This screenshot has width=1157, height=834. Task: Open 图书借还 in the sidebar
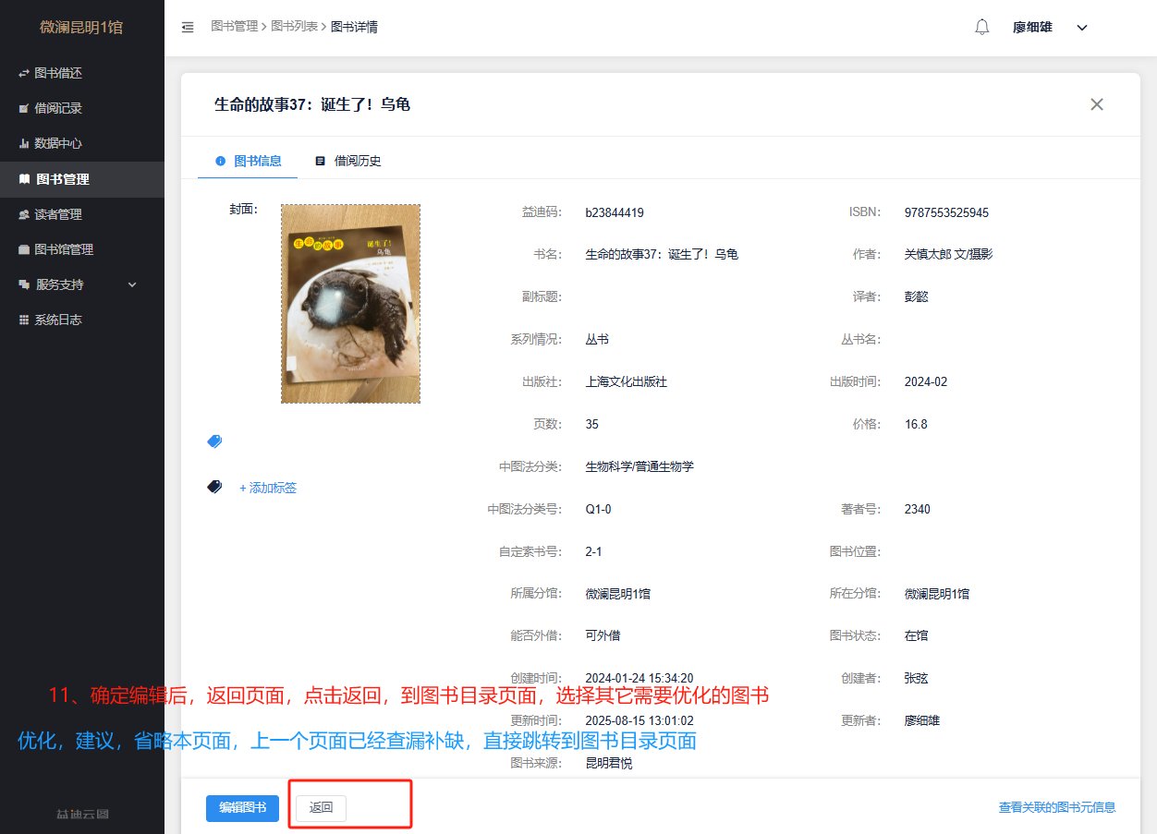coord(57,73)
